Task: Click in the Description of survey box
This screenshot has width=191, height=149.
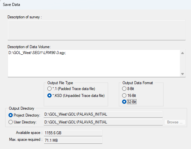Action: 97,30
